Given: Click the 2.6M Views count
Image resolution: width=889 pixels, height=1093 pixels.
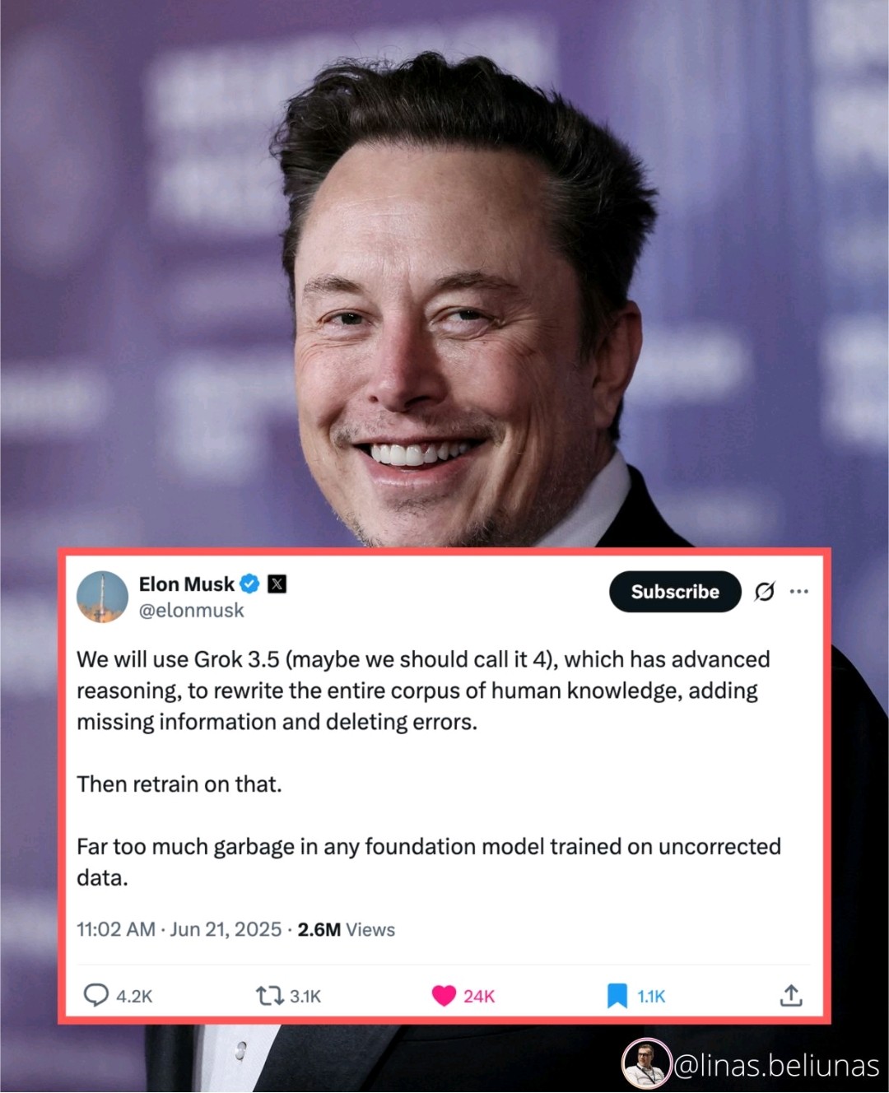Looking at the screenshot, I should [x=346, y=929].
